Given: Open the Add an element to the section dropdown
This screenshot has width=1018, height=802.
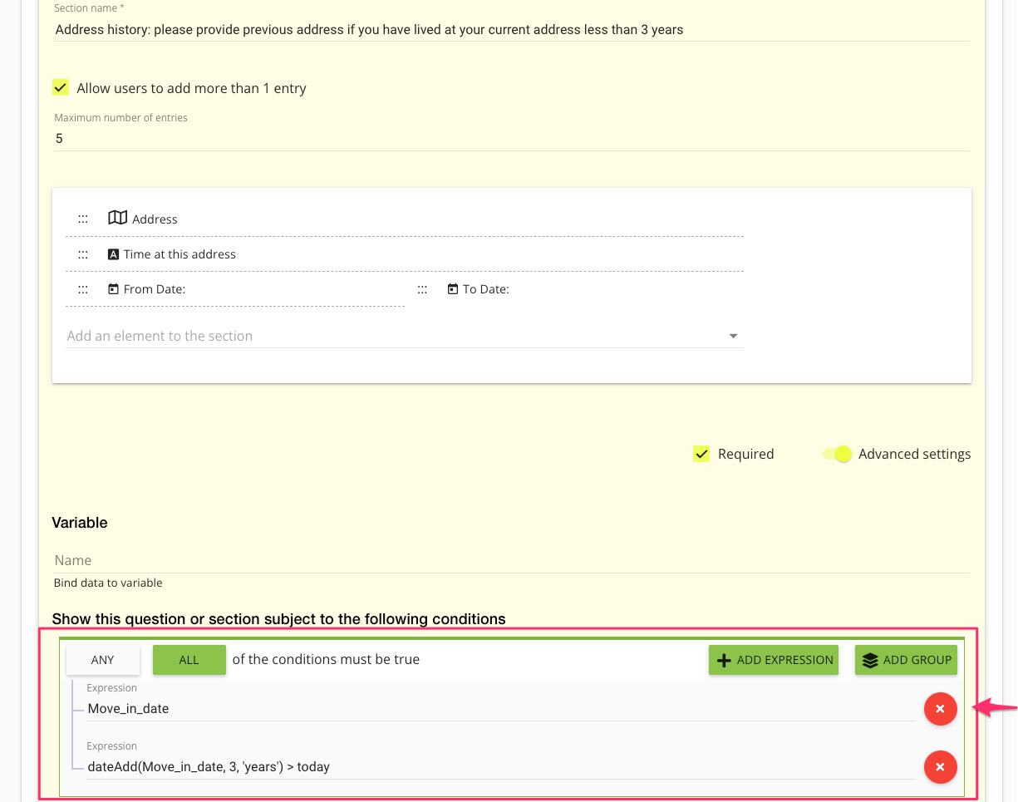Looking at the screenshot, I should 404,336.
